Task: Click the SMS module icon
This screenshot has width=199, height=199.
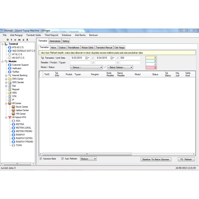Action: pos(10,93)
